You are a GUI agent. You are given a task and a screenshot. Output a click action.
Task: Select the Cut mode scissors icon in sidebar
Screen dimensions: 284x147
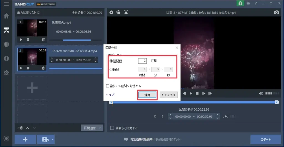6,30
